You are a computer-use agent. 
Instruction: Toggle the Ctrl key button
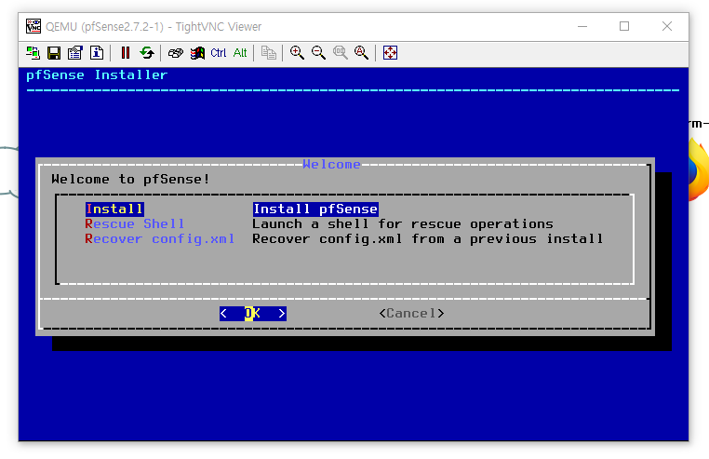[x=219, y=53]
